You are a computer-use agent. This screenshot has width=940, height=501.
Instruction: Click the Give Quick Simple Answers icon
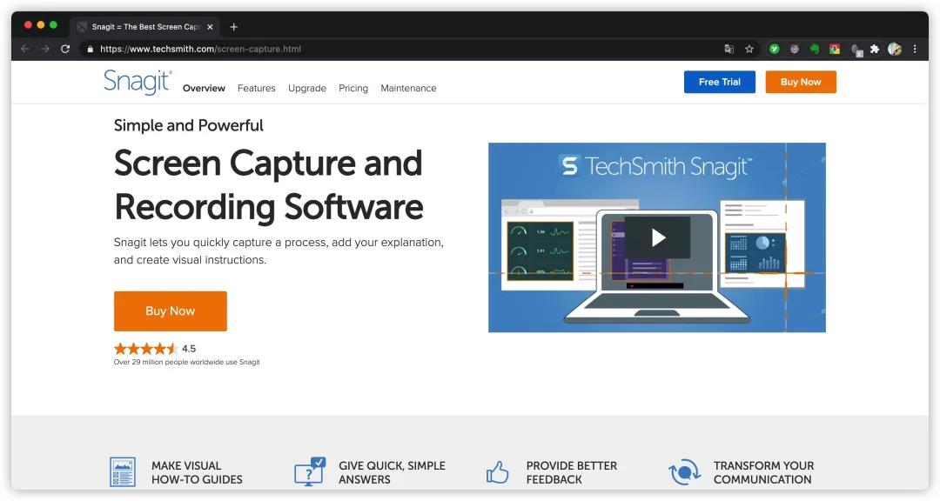coord(310,471)
